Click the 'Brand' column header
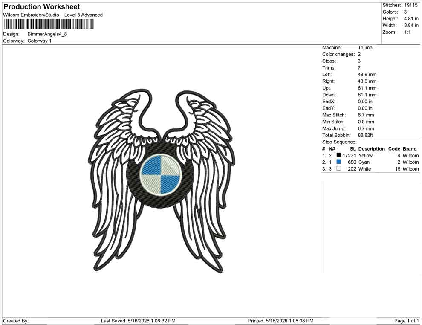 tap(410, 148)
